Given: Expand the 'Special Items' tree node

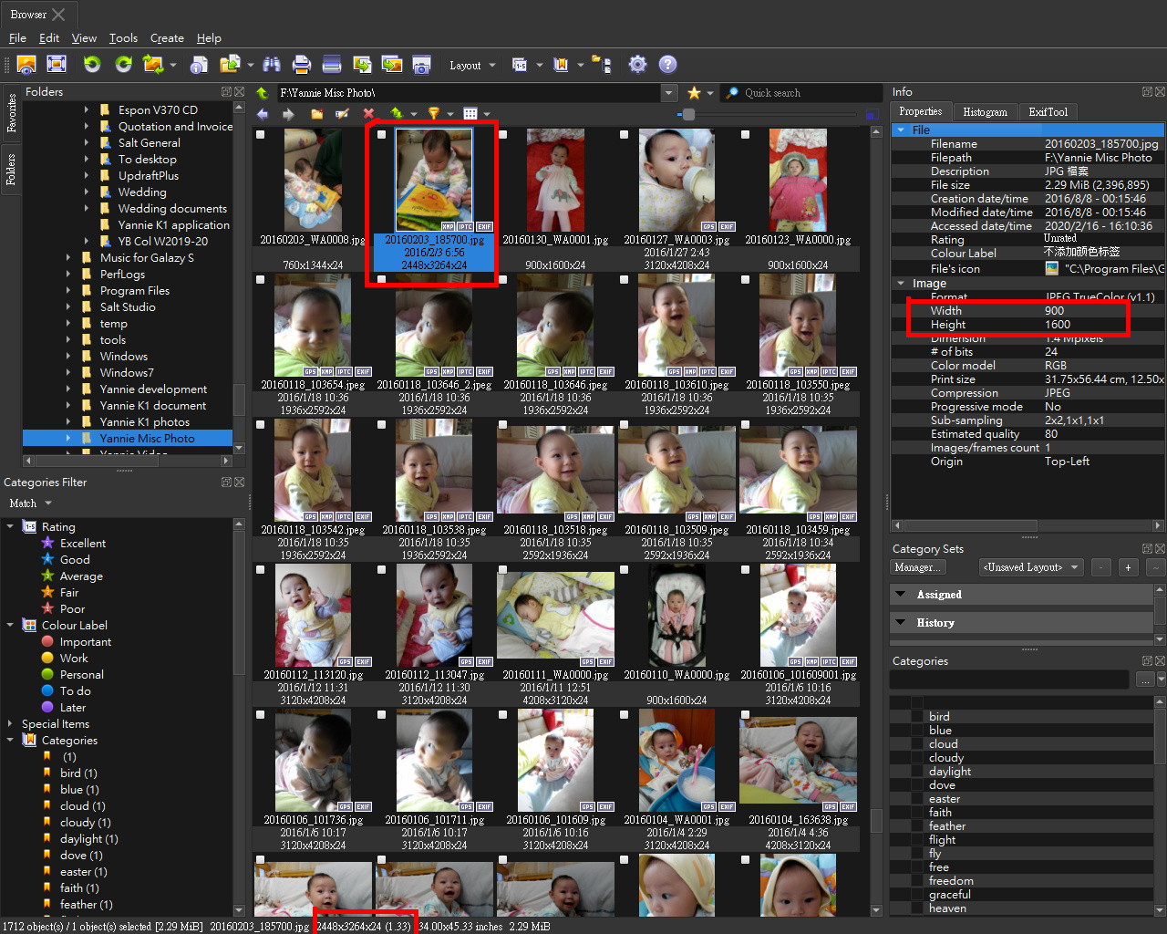Looking at the screenshot, I should click(x=10, y=724).
